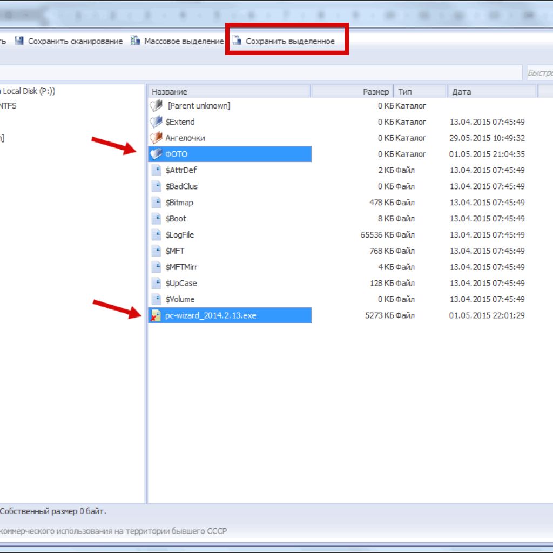Image resolution: width=553 pixels, height=553 pixels.
Task: Click the Mass Selection toolbar icon
Action: [136, 41]
